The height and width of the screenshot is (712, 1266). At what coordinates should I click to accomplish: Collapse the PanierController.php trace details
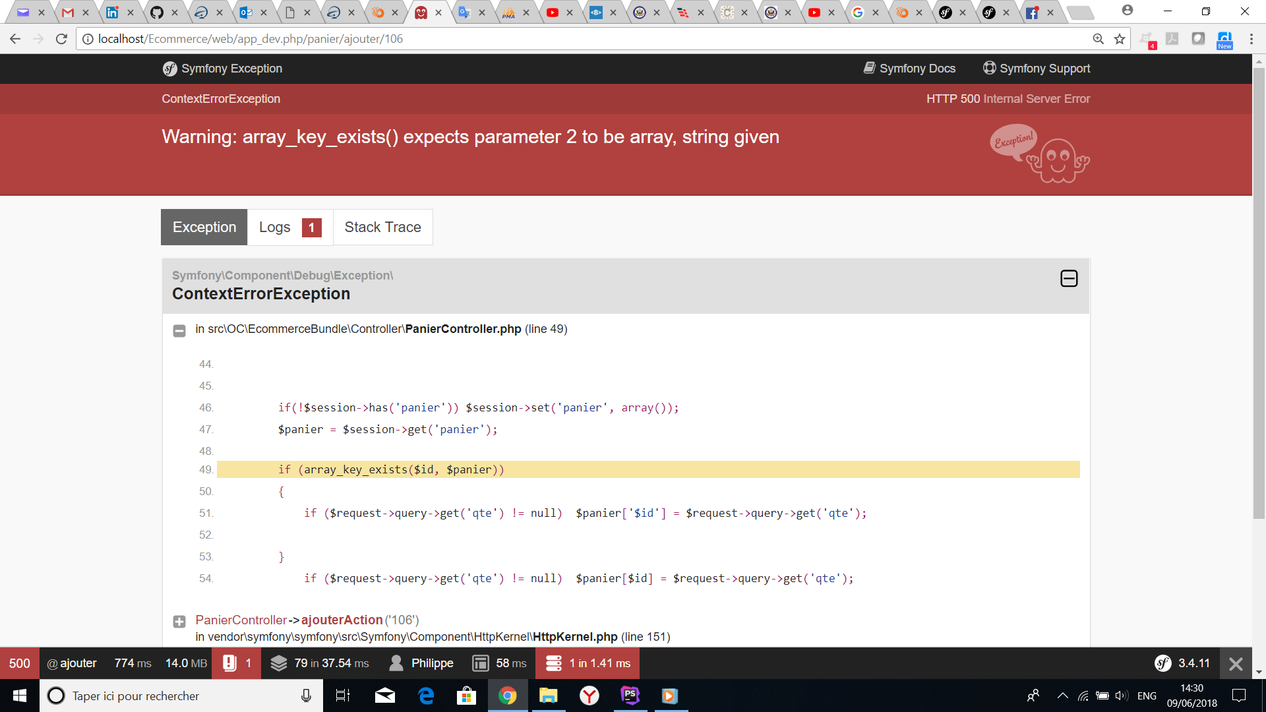click(179, 331)
